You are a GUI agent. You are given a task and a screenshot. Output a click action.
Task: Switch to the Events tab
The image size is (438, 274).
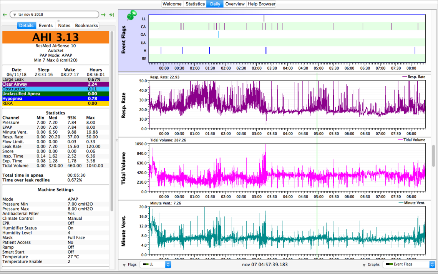pos(46,25)
